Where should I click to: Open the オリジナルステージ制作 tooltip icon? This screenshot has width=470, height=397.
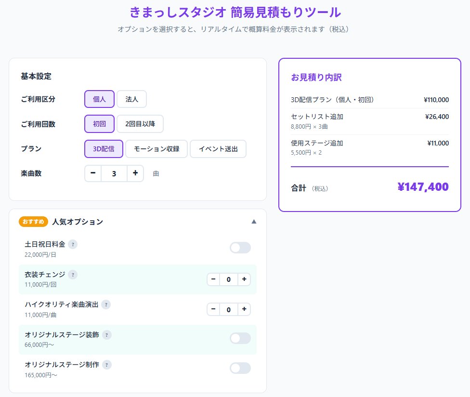point(106,365)
